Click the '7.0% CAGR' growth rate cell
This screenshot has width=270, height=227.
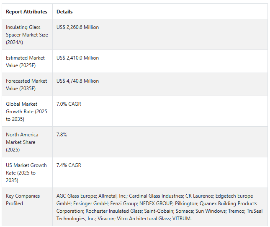pyautogui.click(x=69, y=104)
